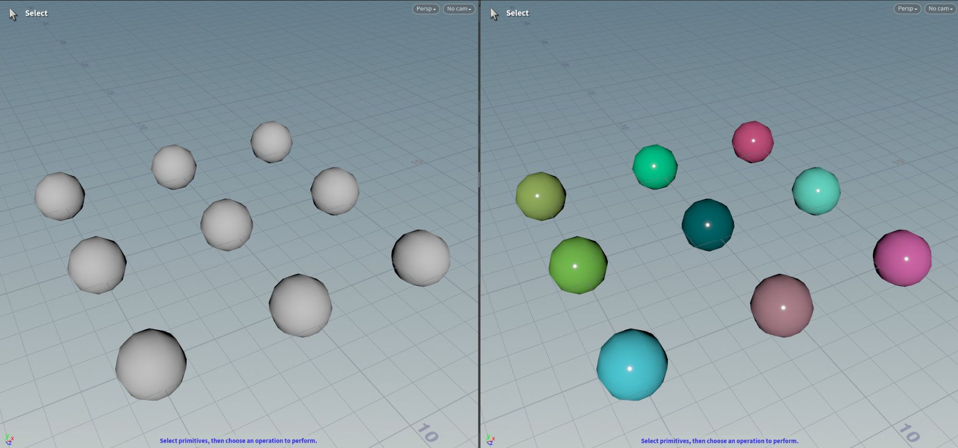This screenshot has height=448, width=958.
Task: Click the Select tool label in right viewport
Action: [517, 13]
